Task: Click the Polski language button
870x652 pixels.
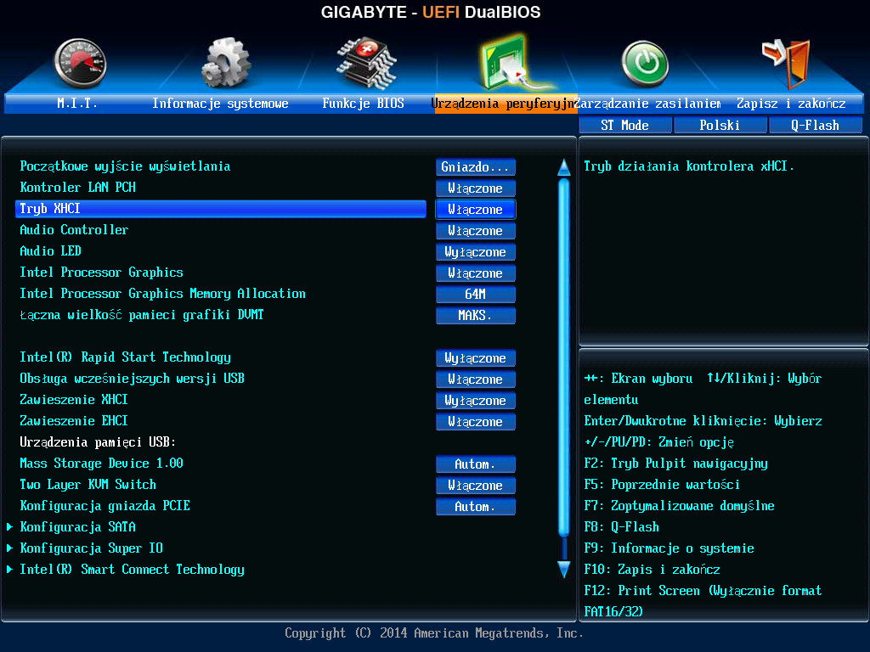Action: click(x=720, y=124)
